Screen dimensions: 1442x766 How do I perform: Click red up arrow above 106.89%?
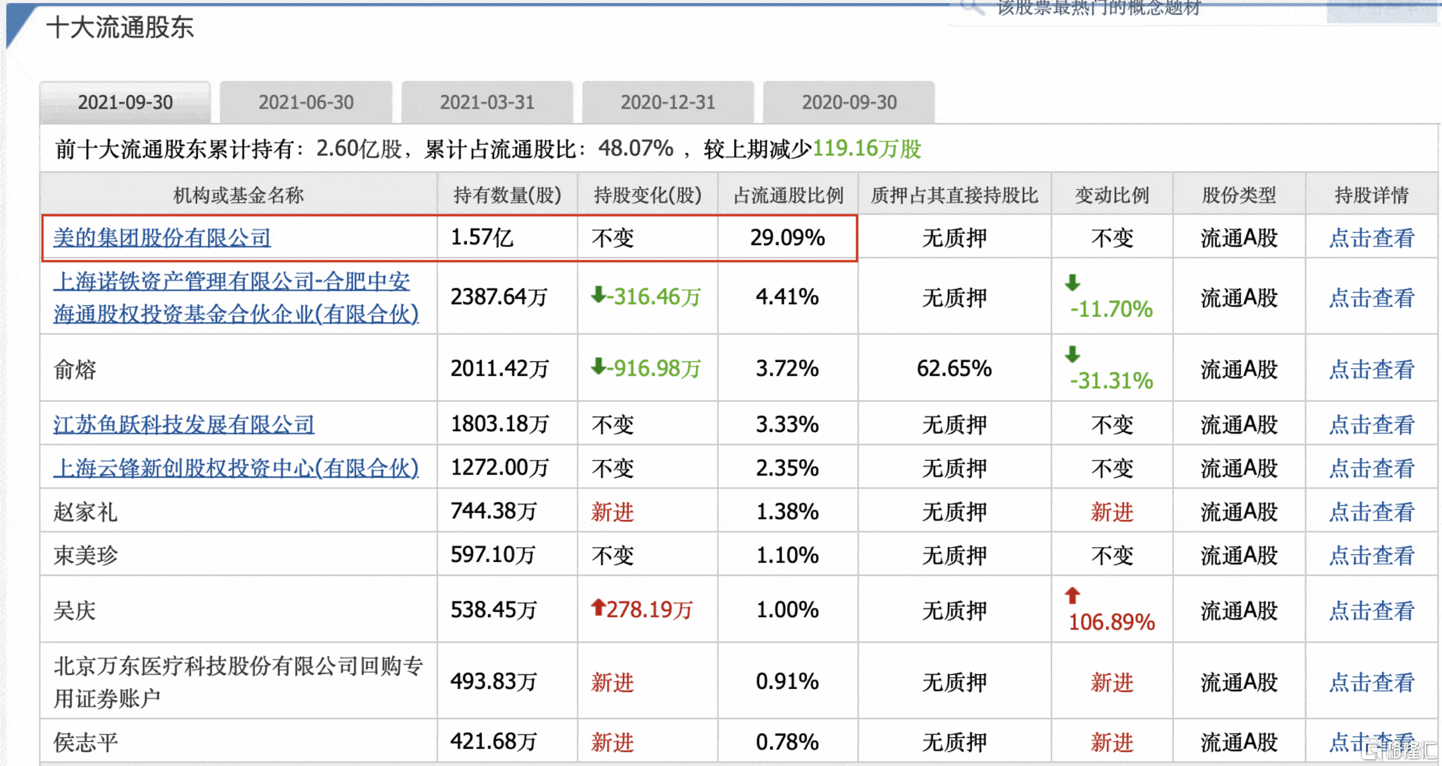(1072, 595)
